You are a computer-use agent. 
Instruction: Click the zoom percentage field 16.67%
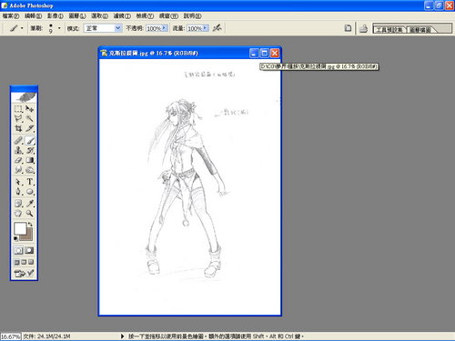pos(11,336)
